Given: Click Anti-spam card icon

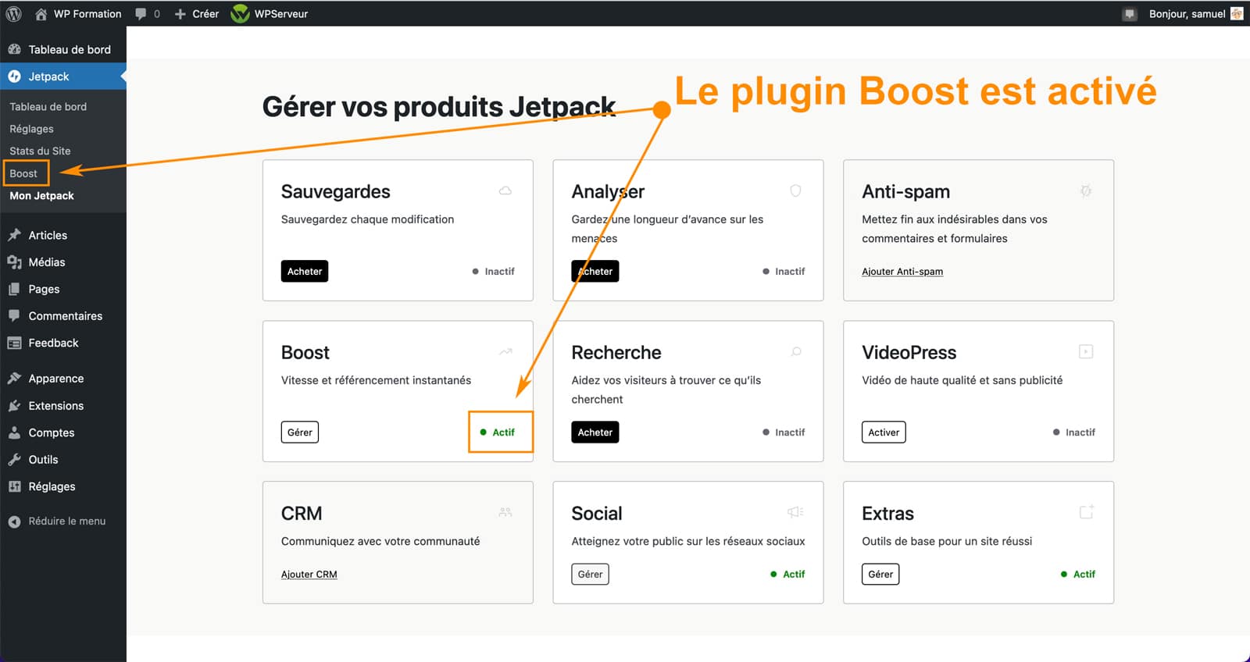Looking at the screenshot, I should point(1086,190).
